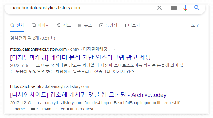Click the https://archive.ph breadcrumb URL
The image size is (213, 118).
pyautogui.click(x=26, y=86)
